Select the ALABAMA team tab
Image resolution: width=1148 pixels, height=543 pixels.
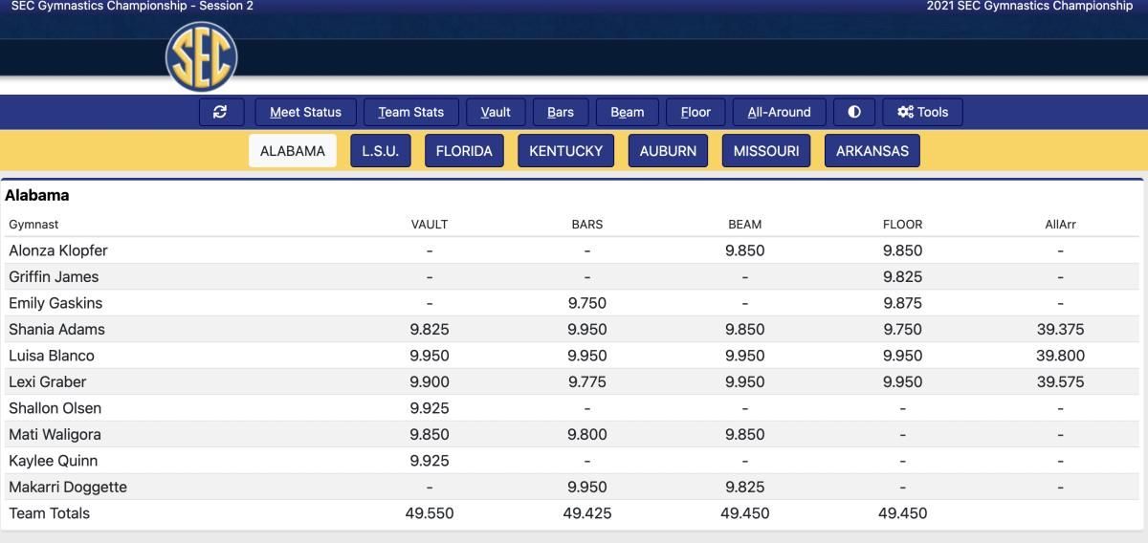coord(293,150)
